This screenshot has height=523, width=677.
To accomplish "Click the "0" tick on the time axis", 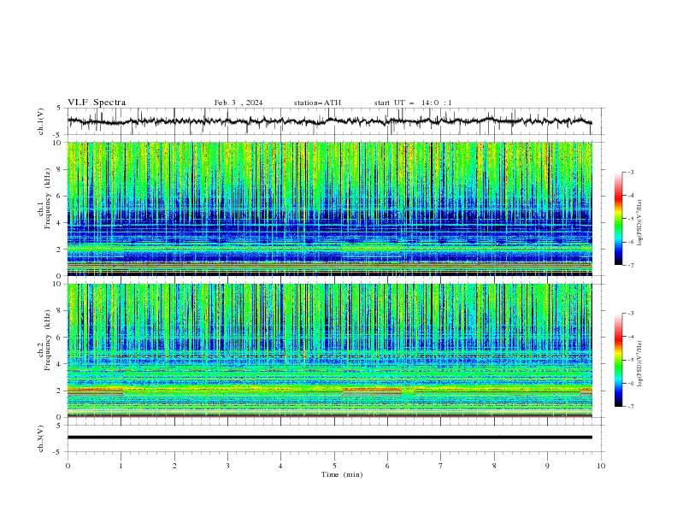I will (x=68, y=466).
